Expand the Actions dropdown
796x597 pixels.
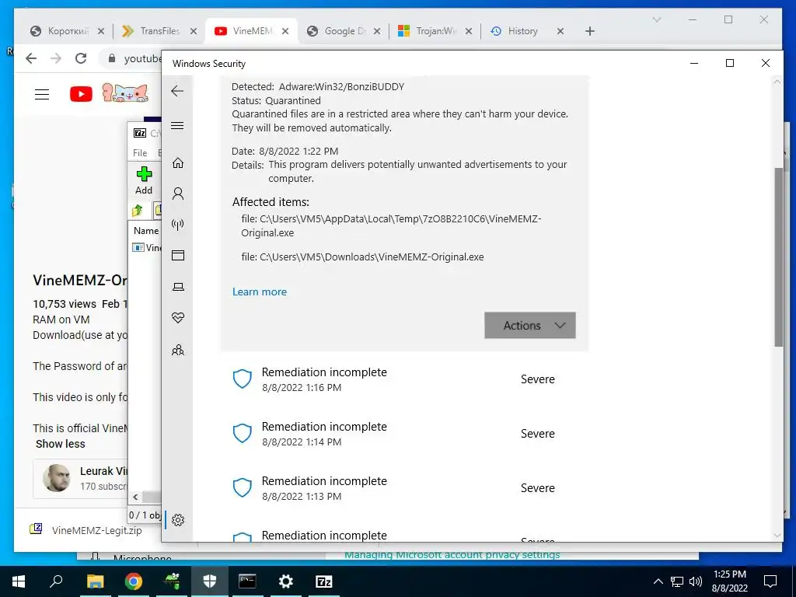click(530, 326)
